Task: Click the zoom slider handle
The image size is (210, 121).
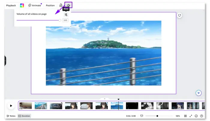Action: click(x=157, y=116)
